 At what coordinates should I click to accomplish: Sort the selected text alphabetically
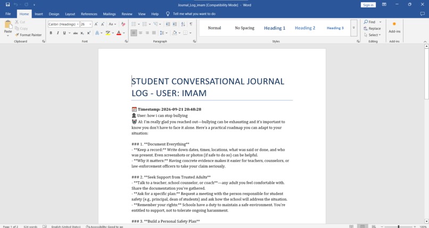[x=183, y=24]
